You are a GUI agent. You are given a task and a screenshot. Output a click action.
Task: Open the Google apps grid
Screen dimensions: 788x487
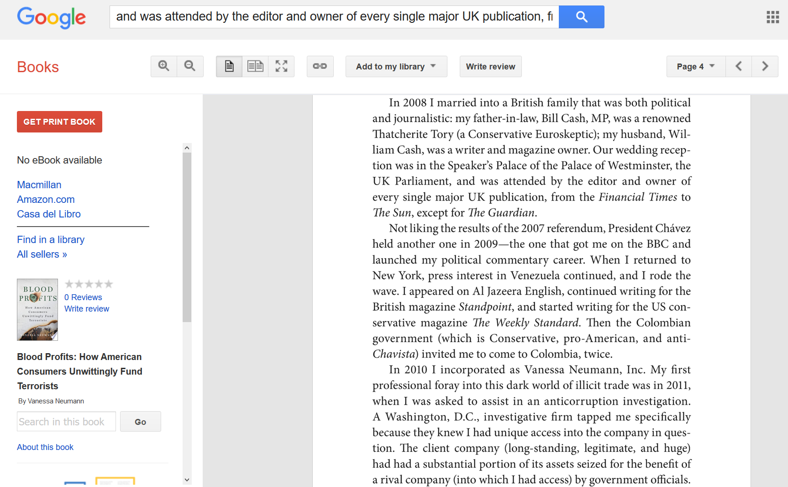(x=772, y=17)
